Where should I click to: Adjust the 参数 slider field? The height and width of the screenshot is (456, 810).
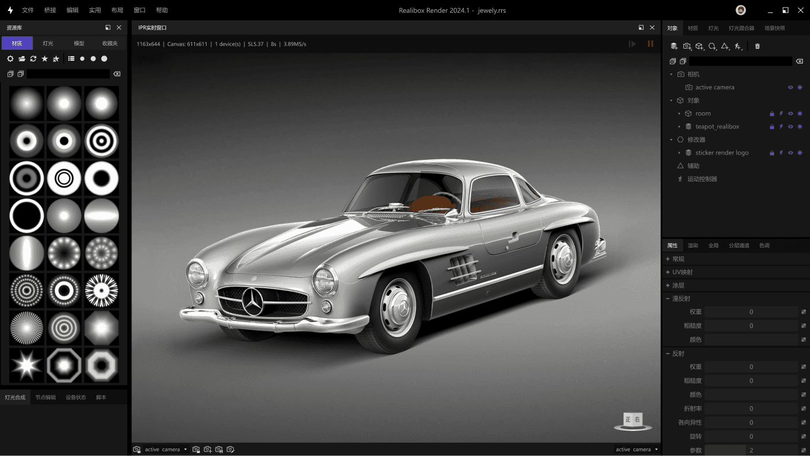(x=751, y=450)
